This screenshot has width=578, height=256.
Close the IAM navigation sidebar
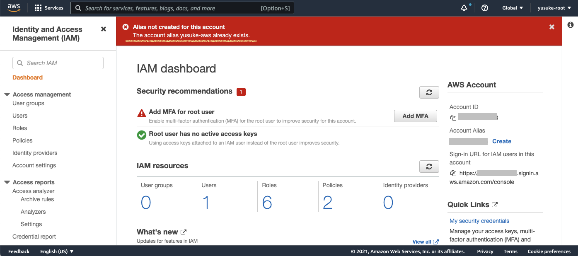104,29
